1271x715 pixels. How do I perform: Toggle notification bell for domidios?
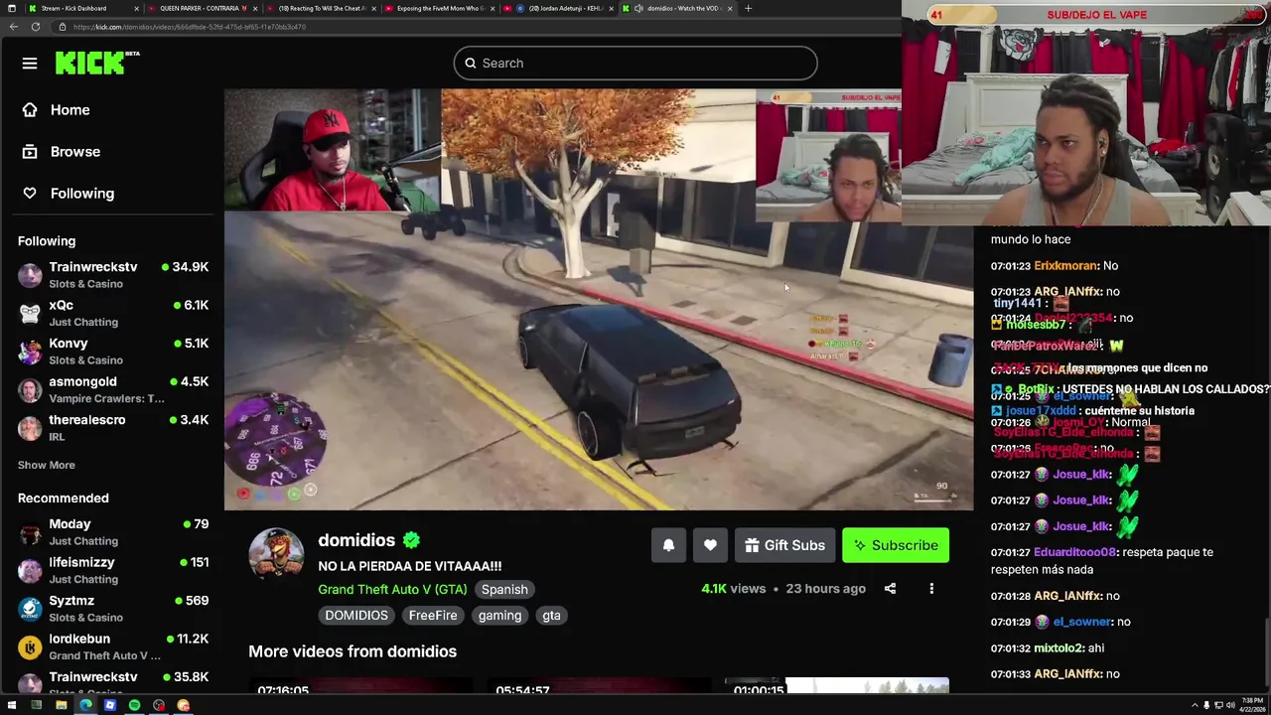coord(668,545)
